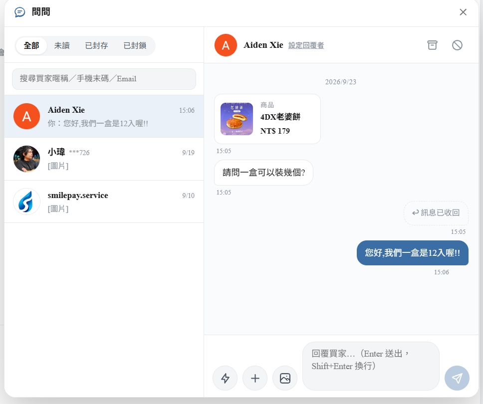The image size is (483, 404).
Task: Click the chat bubble icon beside 問問
Action: (20, 12)
